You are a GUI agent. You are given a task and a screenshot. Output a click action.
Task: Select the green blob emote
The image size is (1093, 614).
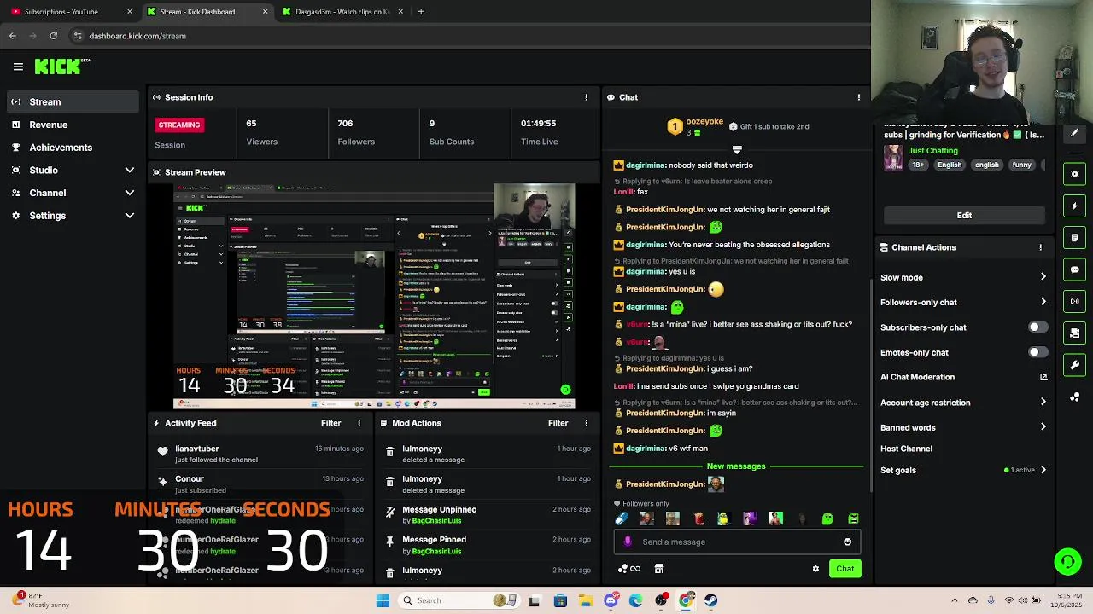(x=827, y=518)
